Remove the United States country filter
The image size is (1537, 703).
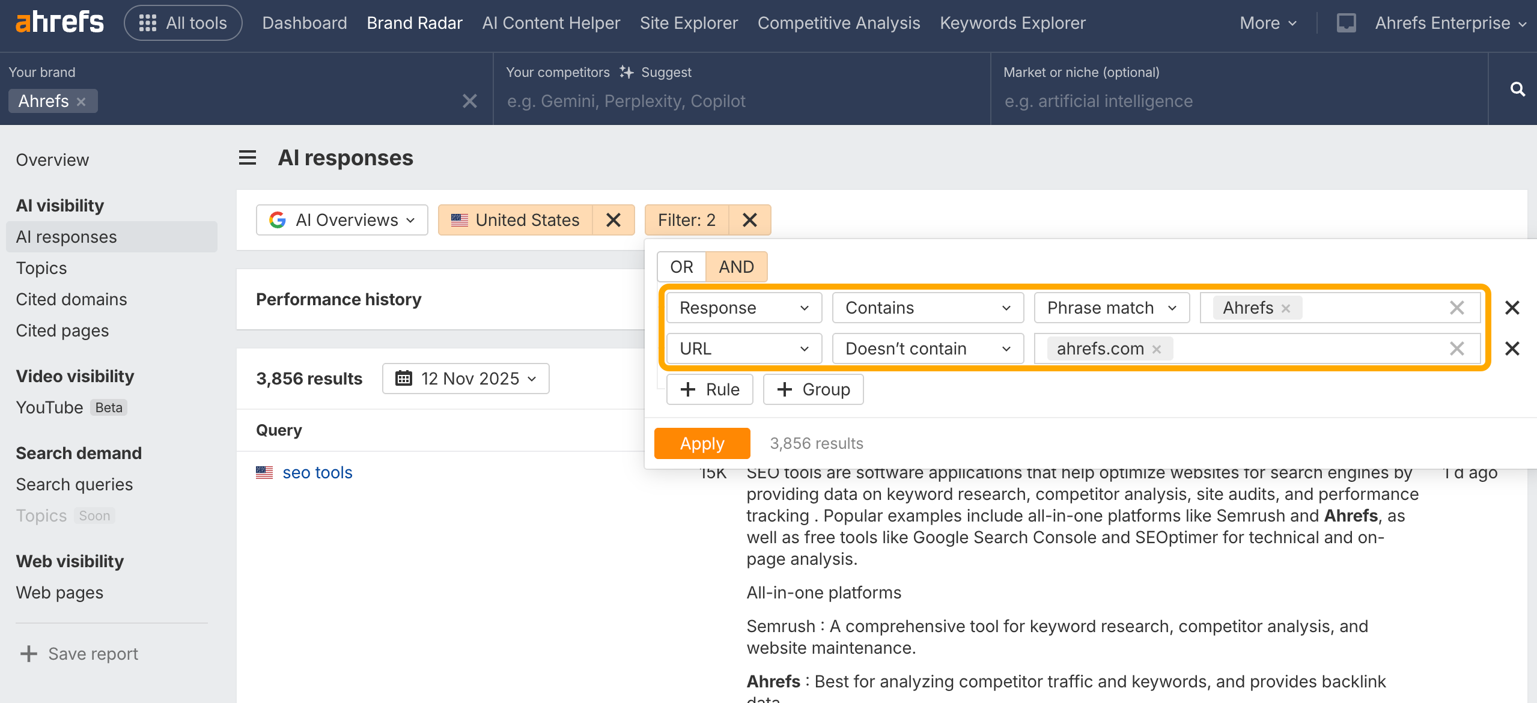click(613, 220)
